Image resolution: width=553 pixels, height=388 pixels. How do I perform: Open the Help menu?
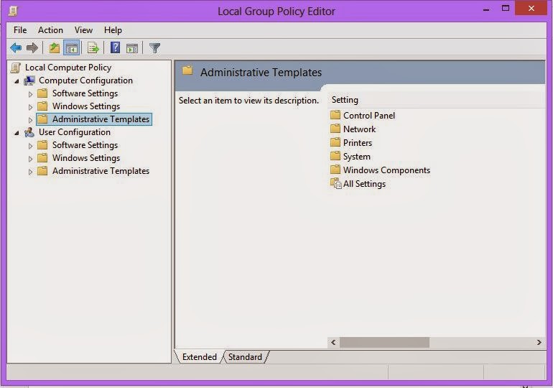click(113, 30)
